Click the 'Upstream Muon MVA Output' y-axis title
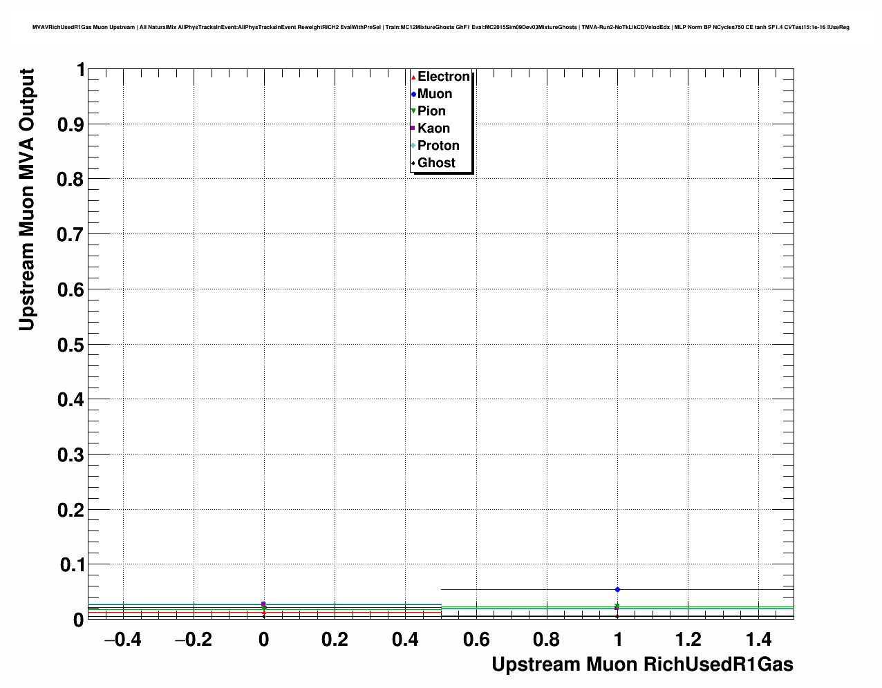 (x=26, y=200)
